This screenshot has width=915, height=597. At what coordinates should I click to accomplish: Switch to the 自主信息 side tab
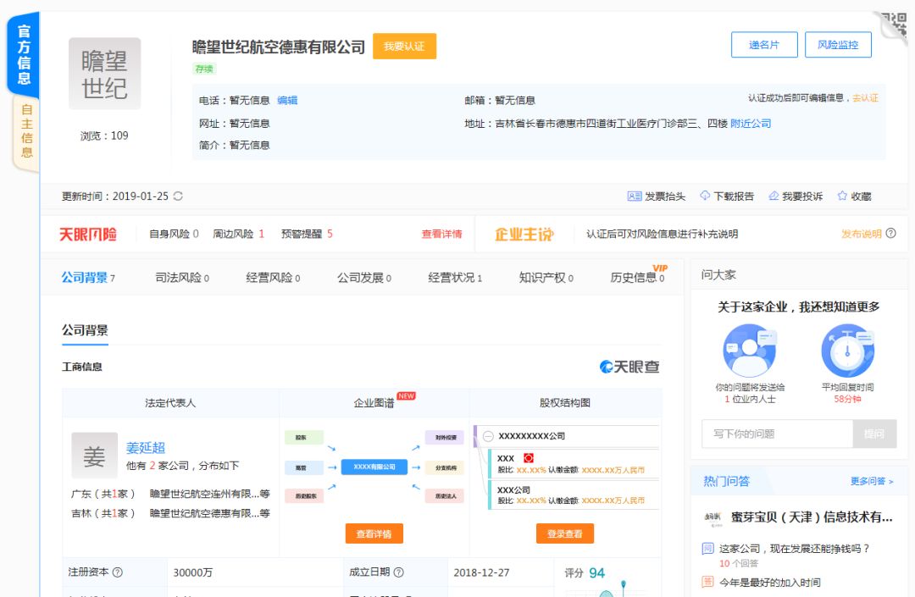tap(25, 127)
